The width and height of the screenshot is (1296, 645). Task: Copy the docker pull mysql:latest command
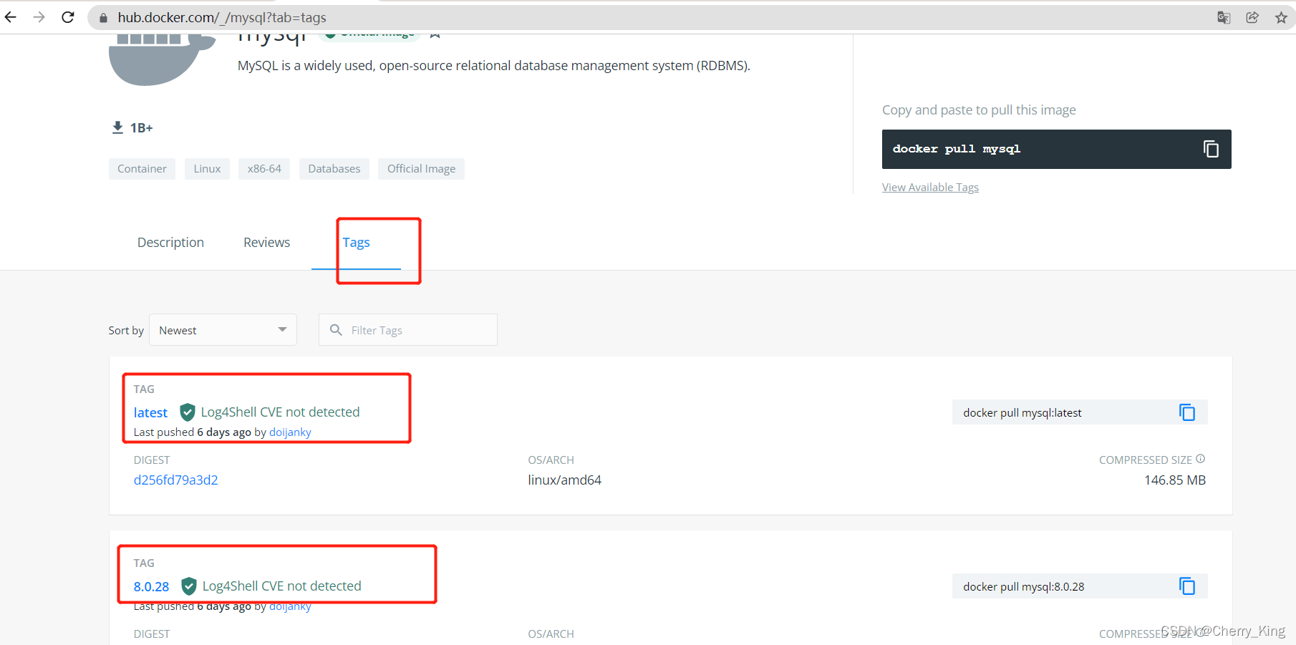point(1187,412)
